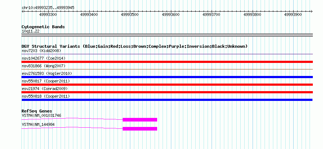Viewport: 323px width, 149px height.
Task: Select the 10q11.22 band label
Action: click(30, 31)
